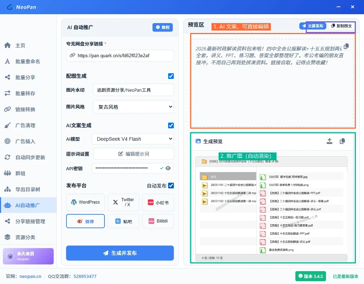Click the 广告清理 broom icon
Screen dimensions: 364x284
tap(7, 125)
